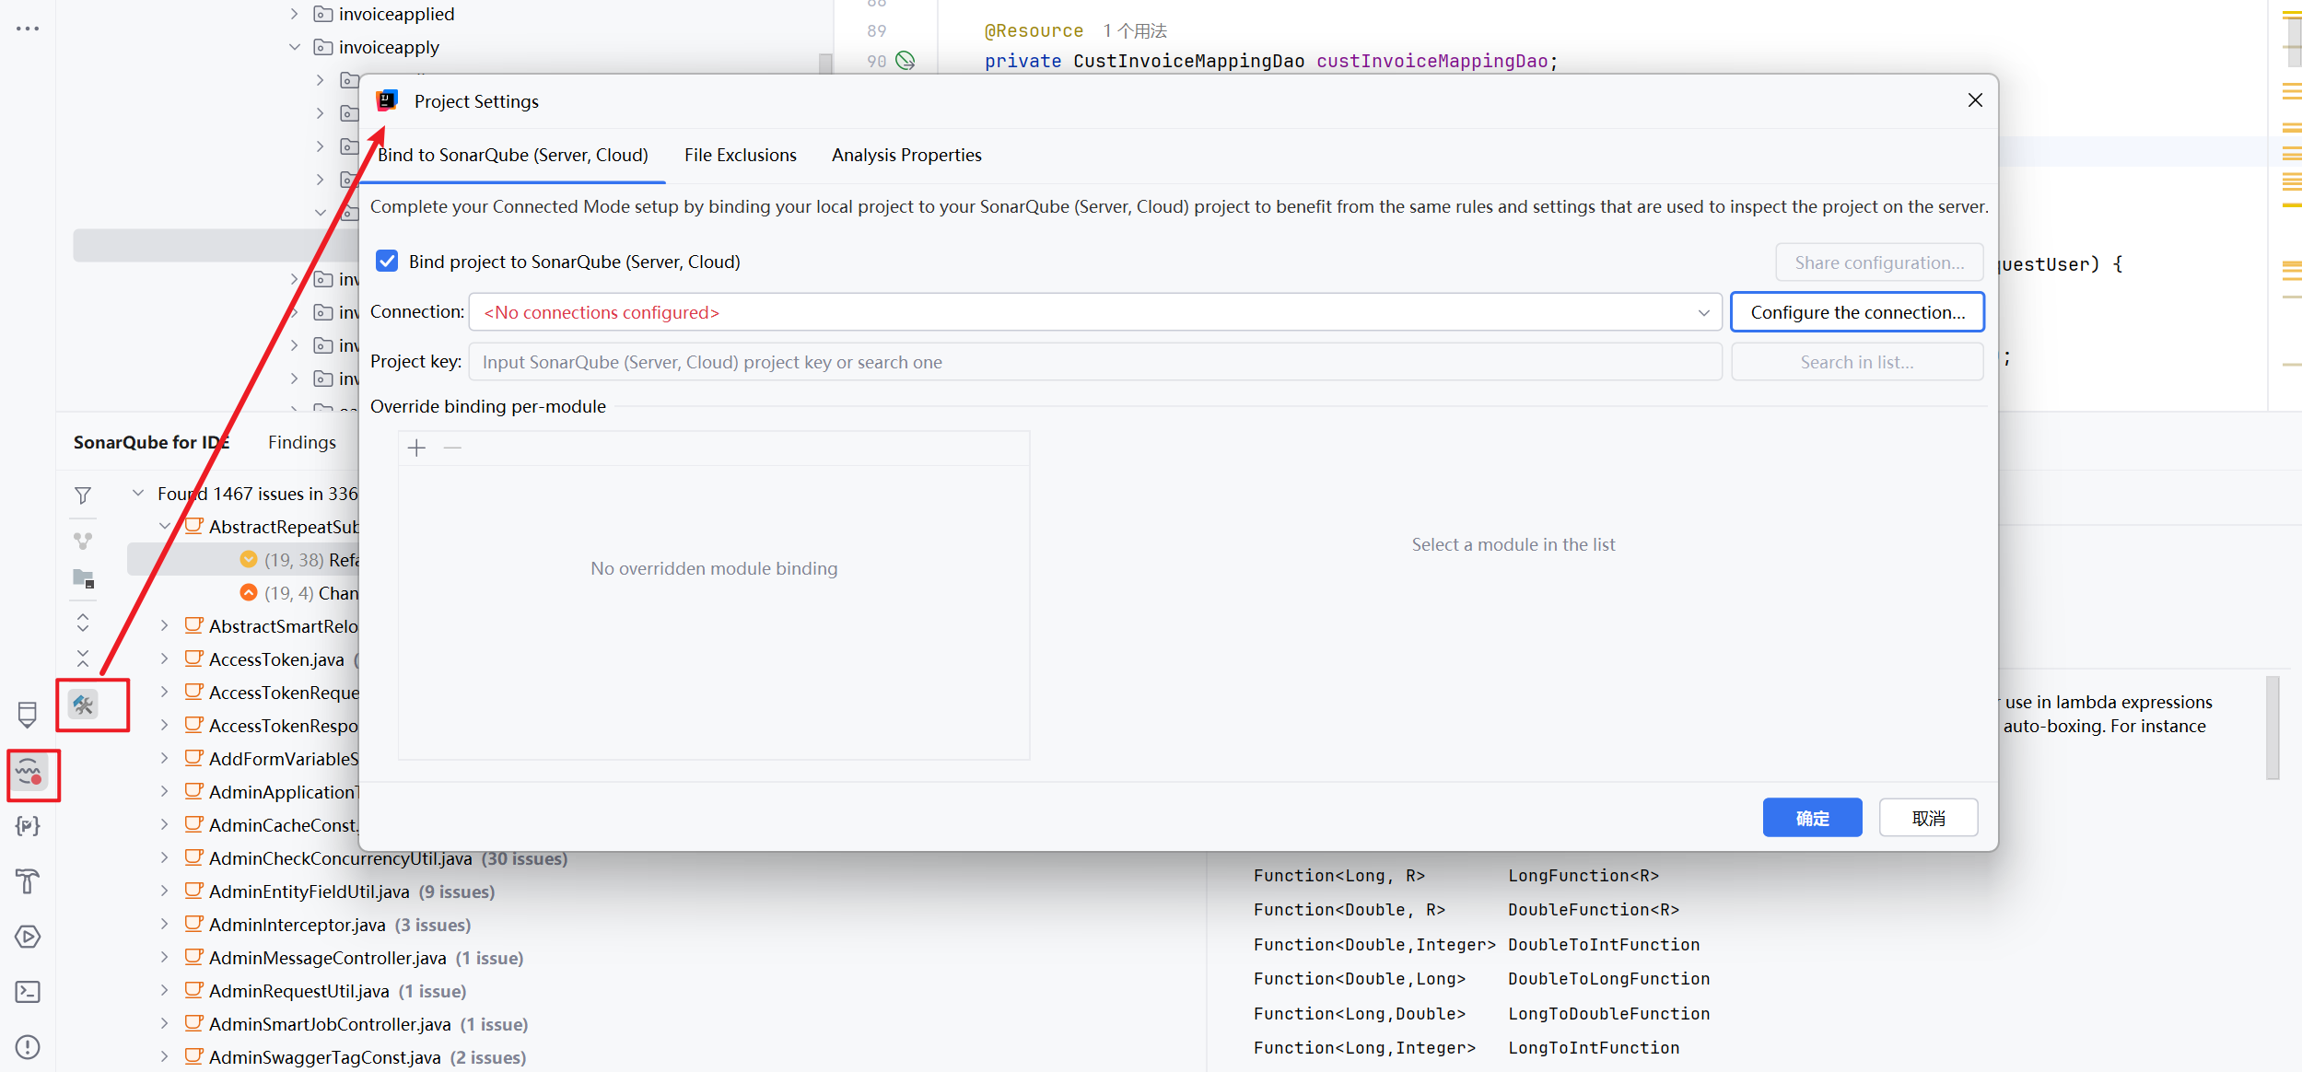Viewport: 2302px width, 1072px height.
Task: Click the remove module binding minus icon
Action: [x=452, y=449]
